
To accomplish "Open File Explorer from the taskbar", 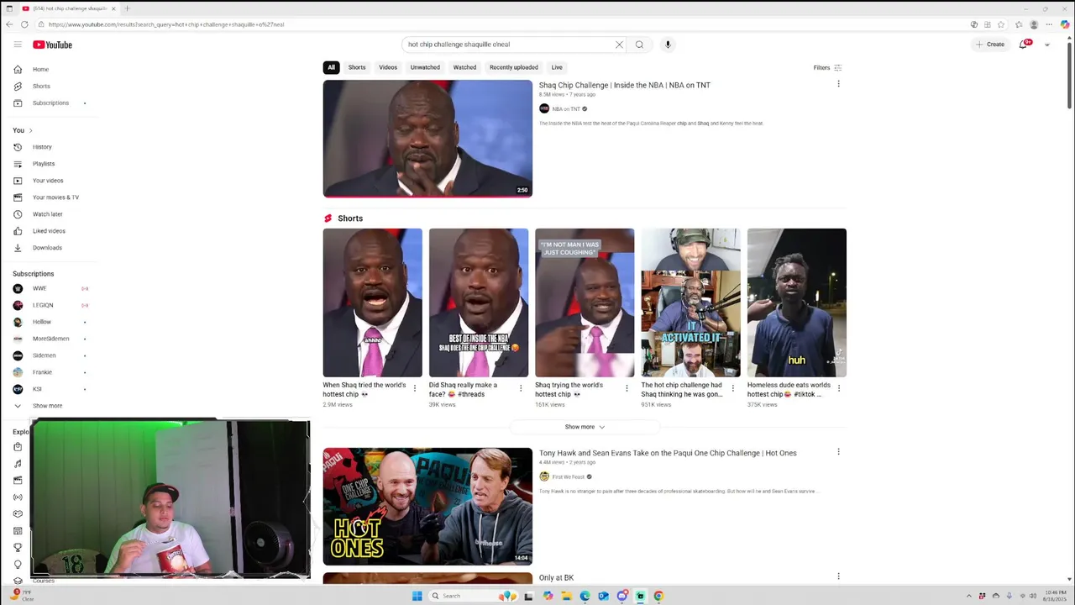I will pos(566,596).
